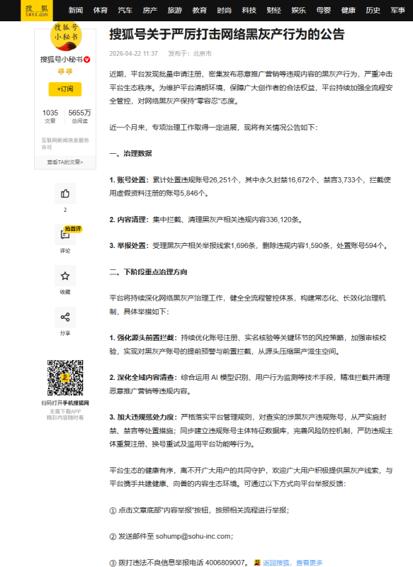The image size is (413, 567).
Task: Go to the 财经 channel
Action: tap(273, 11)
